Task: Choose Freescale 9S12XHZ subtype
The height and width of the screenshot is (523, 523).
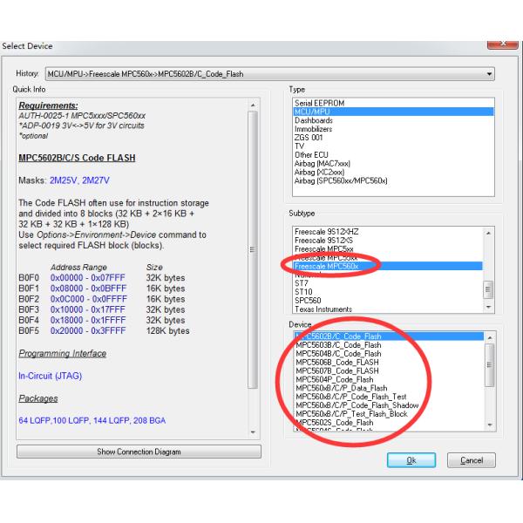Action: click(x=326, y=231)
